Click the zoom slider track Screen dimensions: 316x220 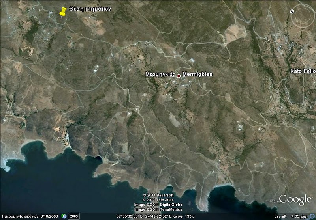[x=303, y=85]
